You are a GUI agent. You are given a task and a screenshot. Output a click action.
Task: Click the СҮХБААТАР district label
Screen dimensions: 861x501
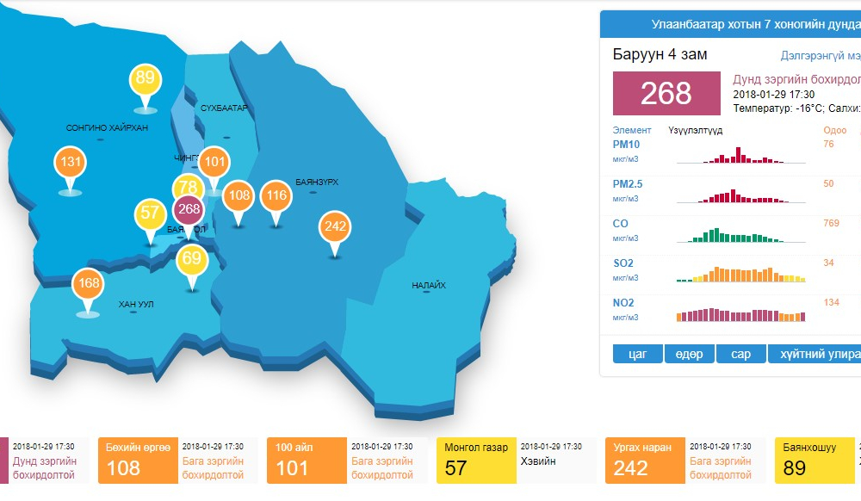click(224, 108)
